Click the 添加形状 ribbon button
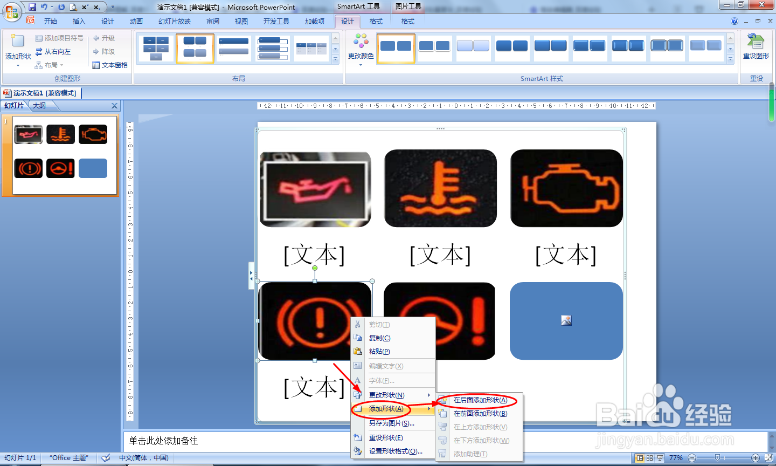 tap(18, 50)
